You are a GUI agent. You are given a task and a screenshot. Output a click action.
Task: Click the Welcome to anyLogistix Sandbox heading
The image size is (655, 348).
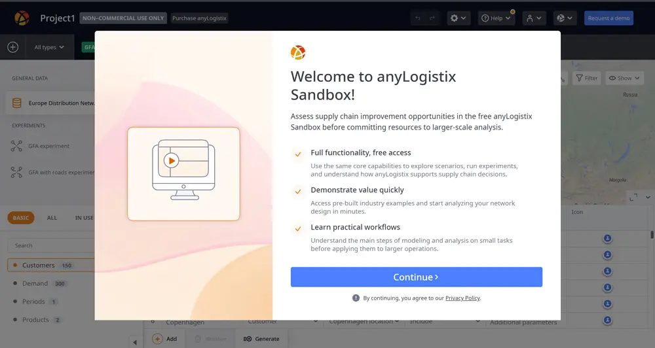point(373,86)
